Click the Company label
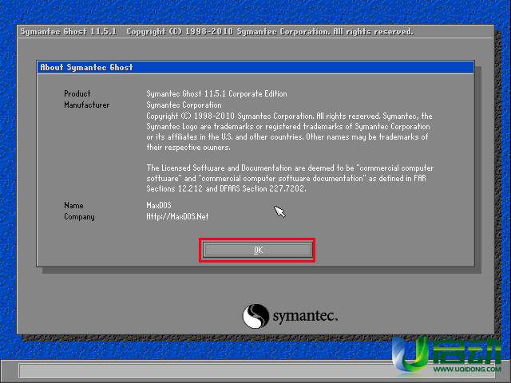The width and height of the screenshot is (511, 383). coord(79,217)
